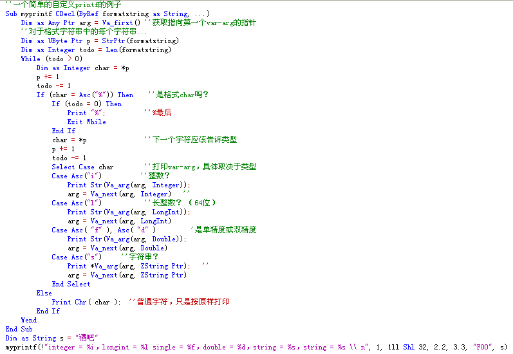Click 'arg = Va_next(arg, ZString Ptr)' line

point(127,275)
